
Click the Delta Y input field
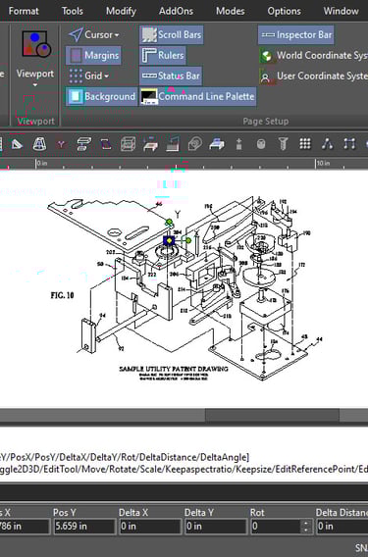point(216,526)
